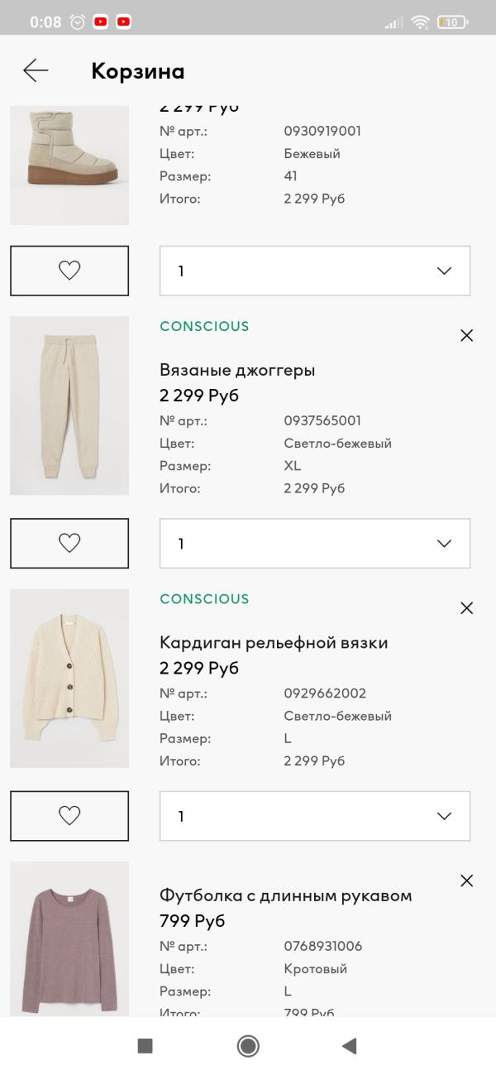496x1075 pixels.
Task: Remove Кардиган рельефной вязки with X icon
Action: click(x=466, y=608)
